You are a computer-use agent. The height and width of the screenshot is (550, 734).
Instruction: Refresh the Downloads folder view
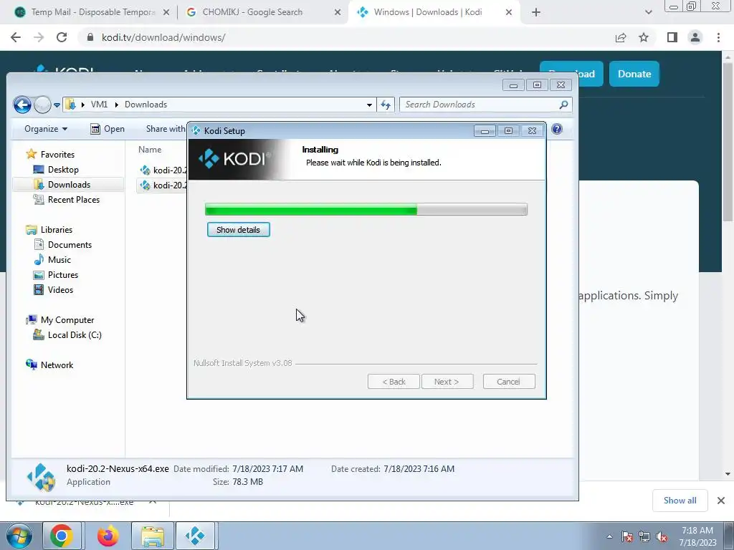point(386,105)
